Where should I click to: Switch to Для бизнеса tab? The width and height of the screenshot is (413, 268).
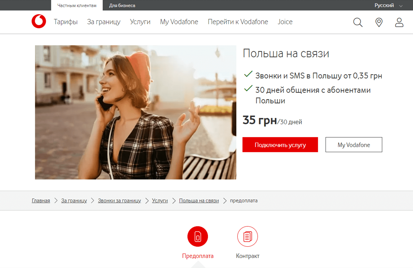(x=122, y=5)
